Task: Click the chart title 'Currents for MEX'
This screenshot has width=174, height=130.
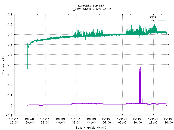Action: 91,6
